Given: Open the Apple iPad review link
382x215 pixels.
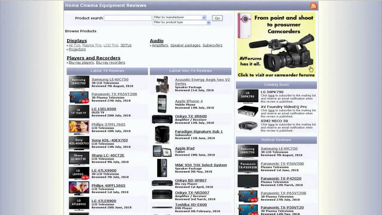Looking at the screenshot, I should [x=185, y=148].
